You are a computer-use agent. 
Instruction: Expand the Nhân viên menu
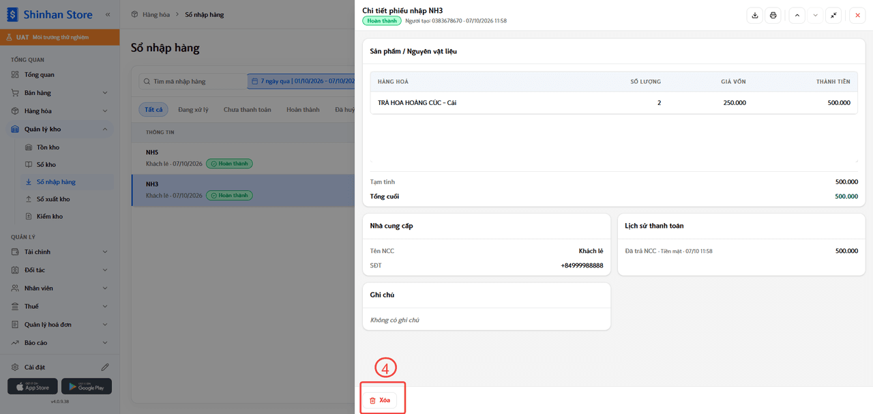point(59,288)
